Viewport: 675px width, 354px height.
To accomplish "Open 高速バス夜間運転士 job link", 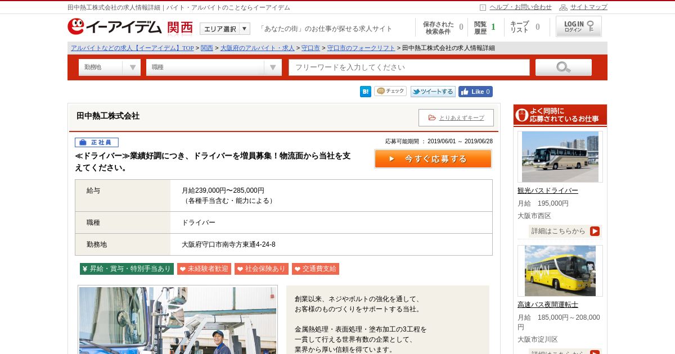I will coord(548,305).
